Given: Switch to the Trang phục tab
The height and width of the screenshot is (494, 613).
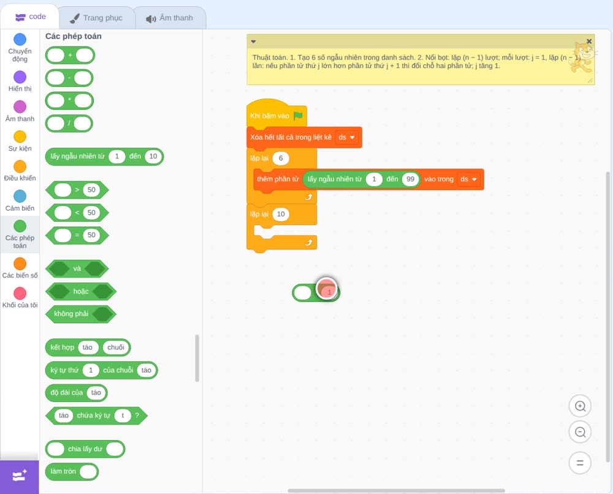Looking at the screenshot, I should [x=96, y=18].
